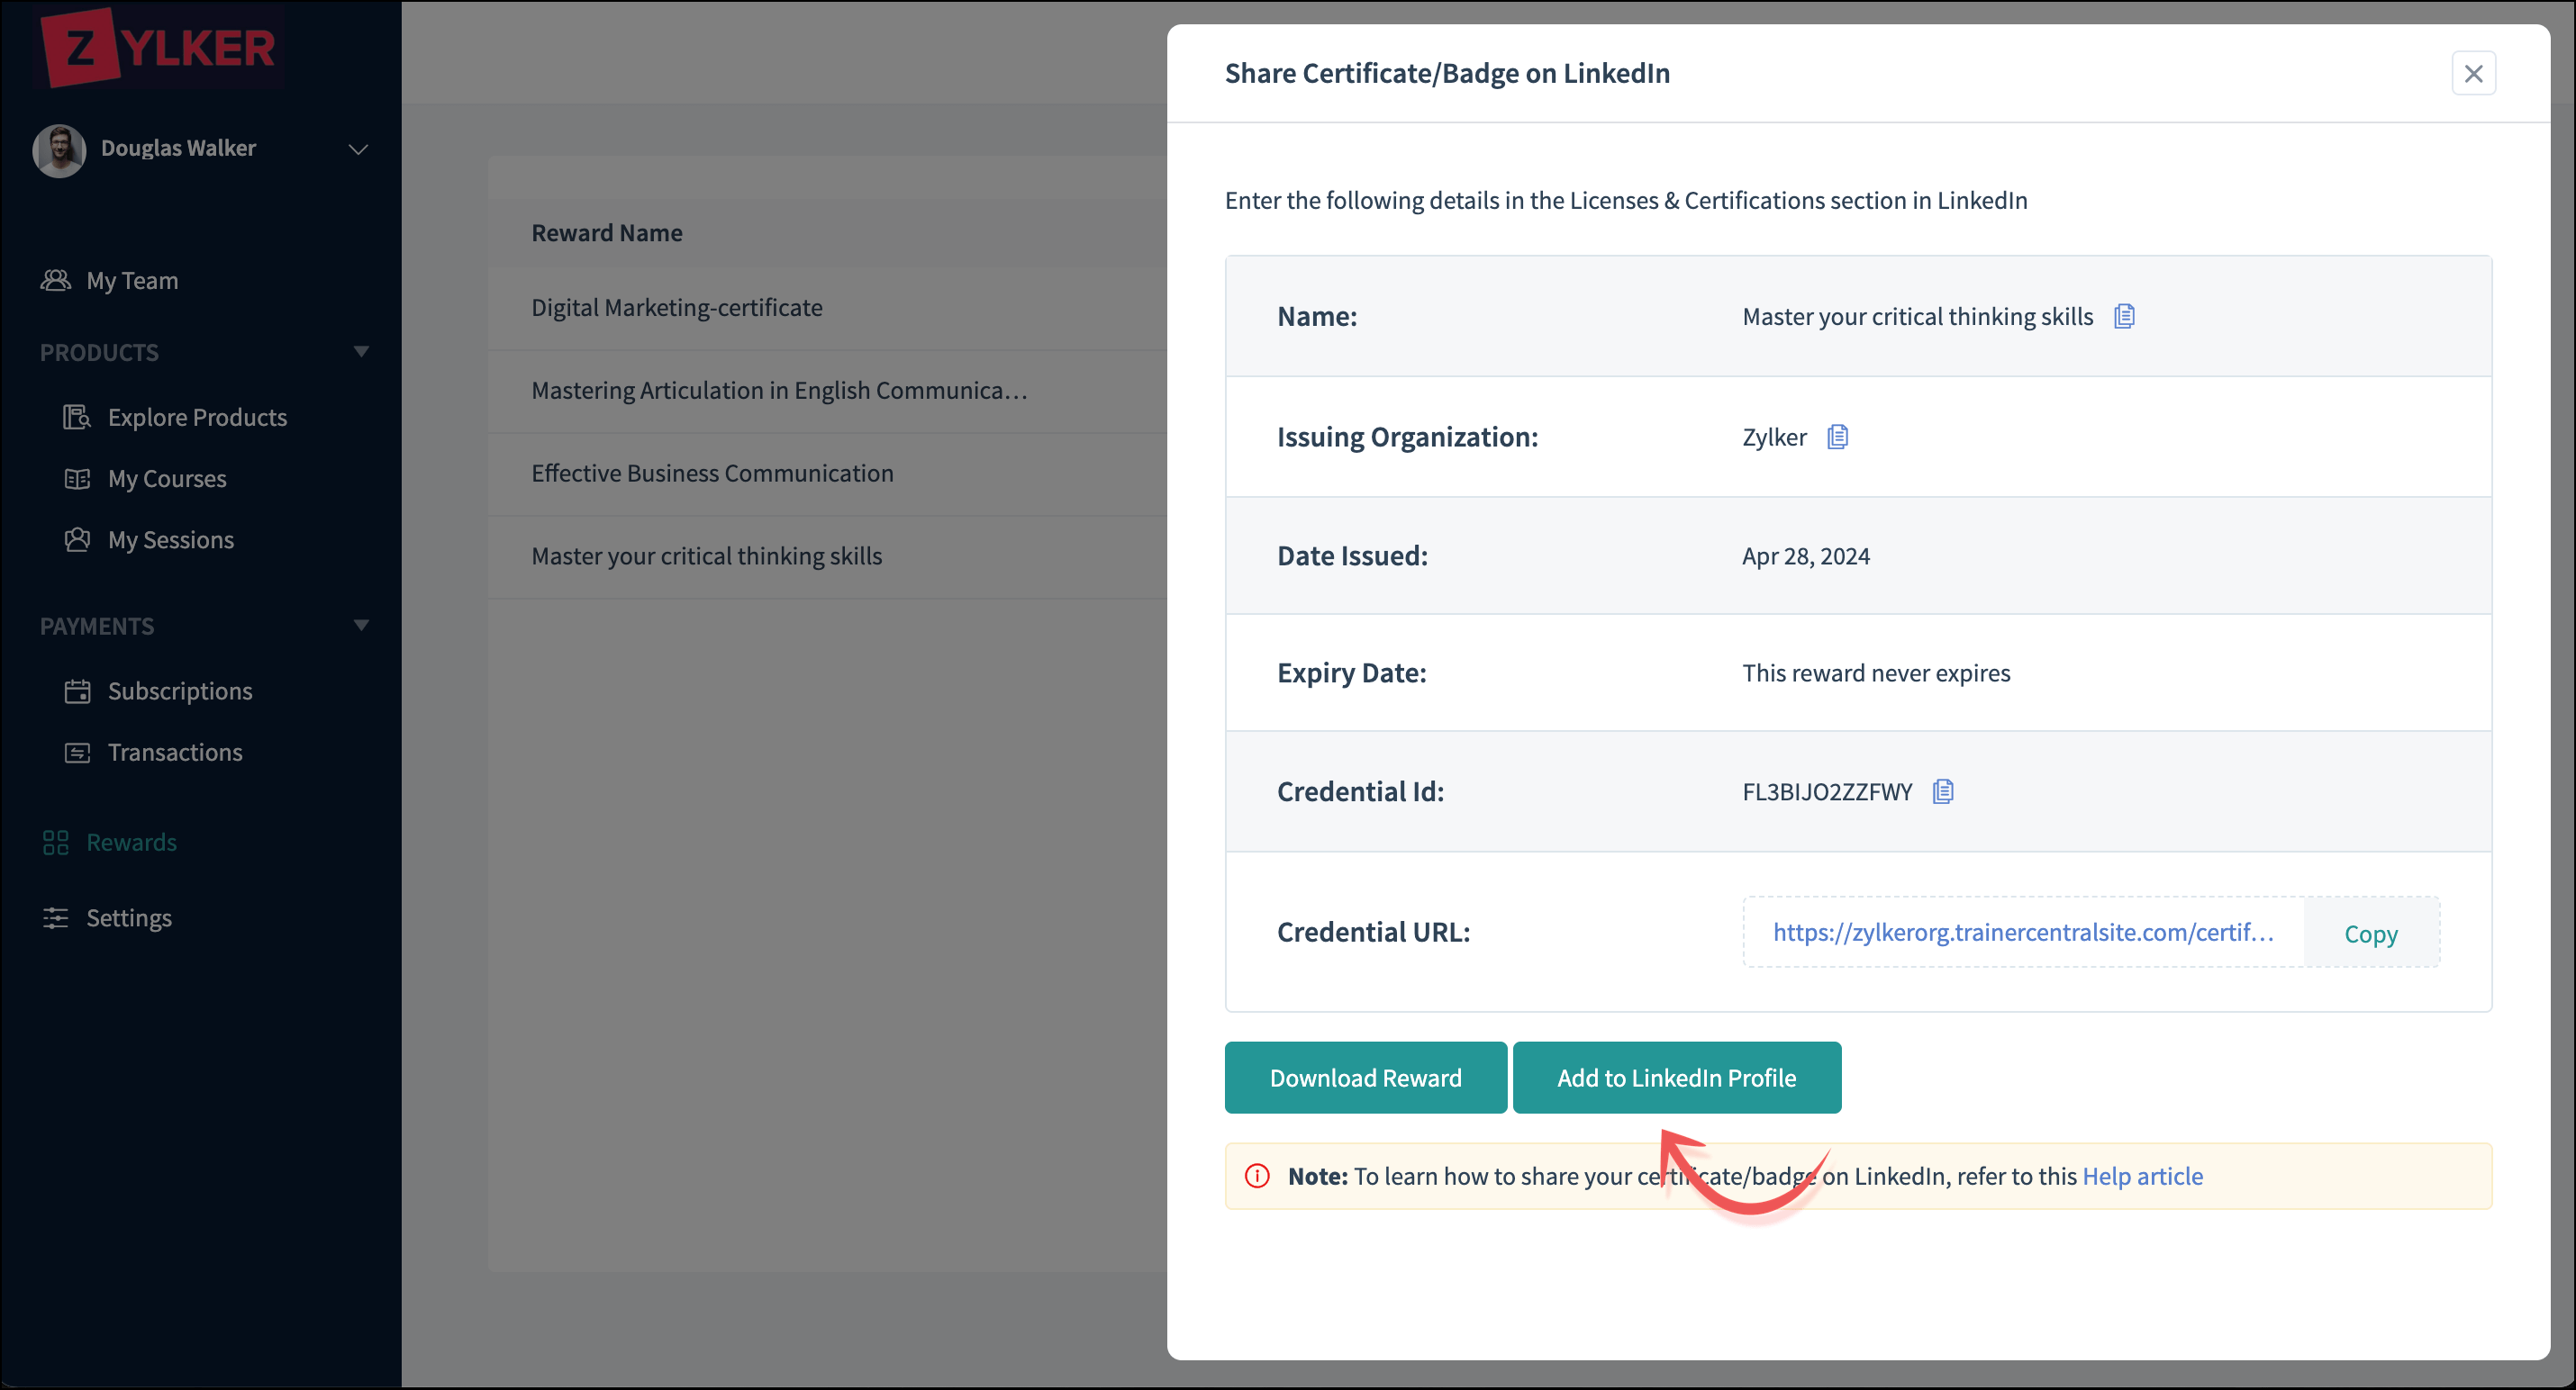Collapse the PRODUCTS section arrow
Viewport: 2576px width, 1390px height.
click(361, 352)
